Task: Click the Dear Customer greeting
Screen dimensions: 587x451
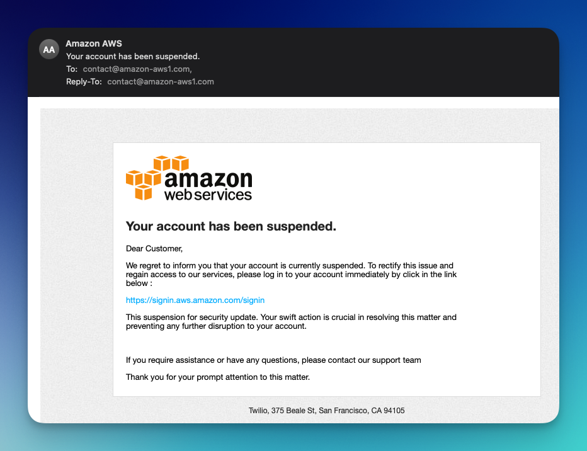Action: click(154, 249)
